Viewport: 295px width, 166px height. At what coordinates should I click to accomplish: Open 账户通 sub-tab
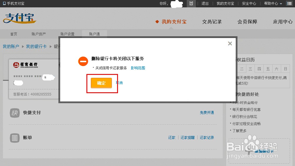pyautogui.click(x=94, y=34)
